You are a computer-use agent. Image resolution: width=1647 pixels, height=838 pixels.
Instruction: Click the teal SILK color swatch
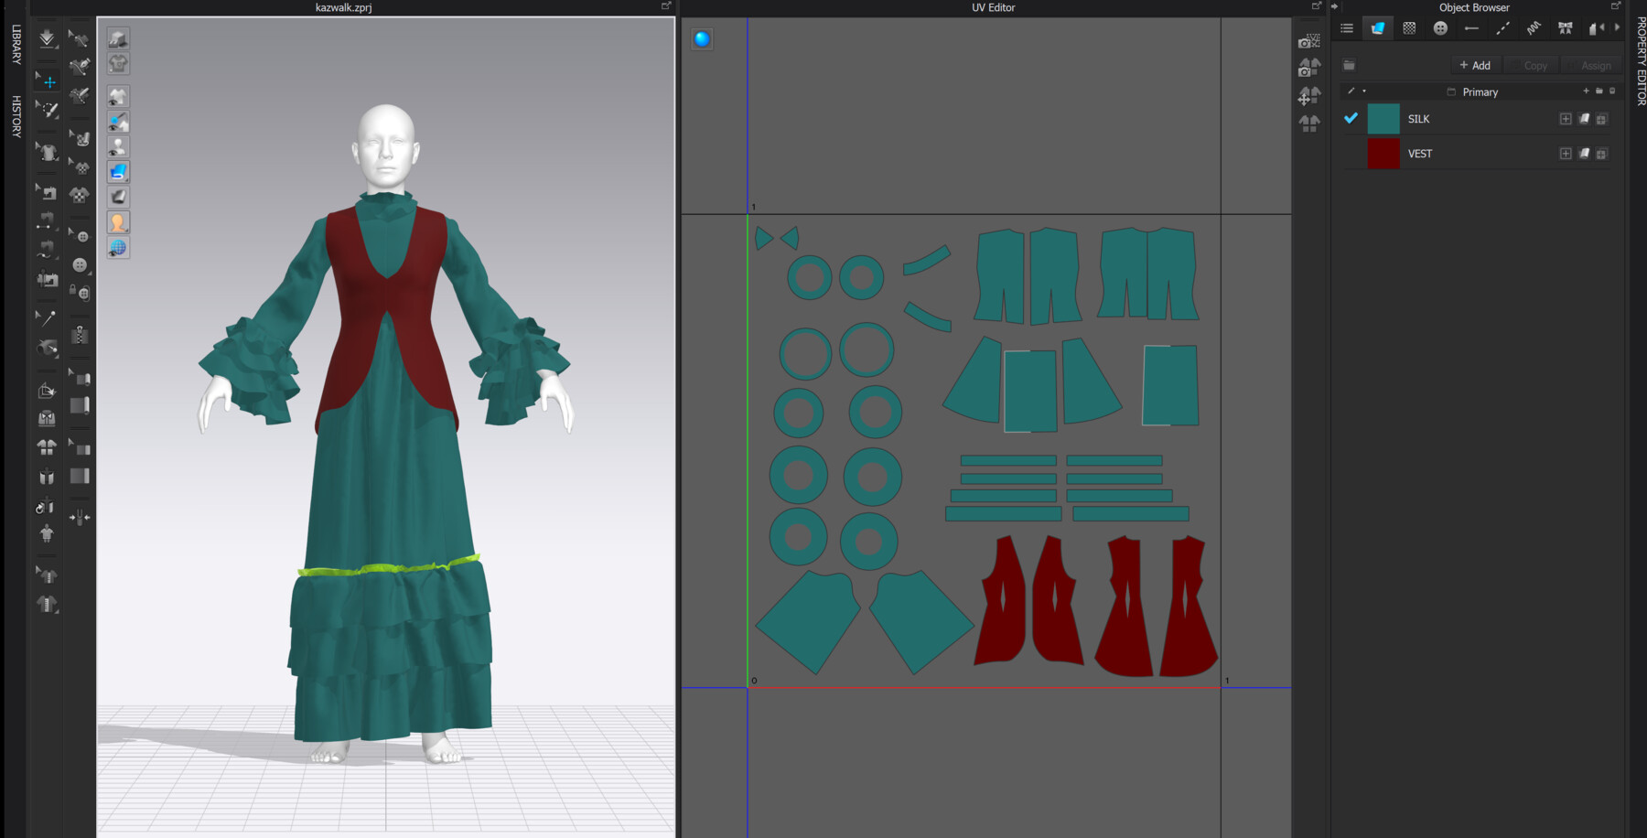[x=1383, y=119]
